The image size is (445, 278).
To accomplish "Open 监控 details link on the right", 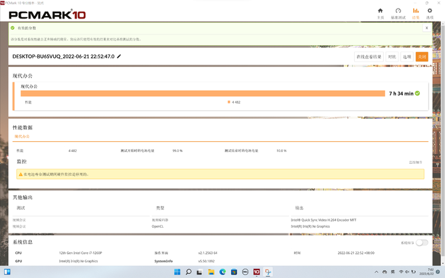I will [x=415, y=162].
